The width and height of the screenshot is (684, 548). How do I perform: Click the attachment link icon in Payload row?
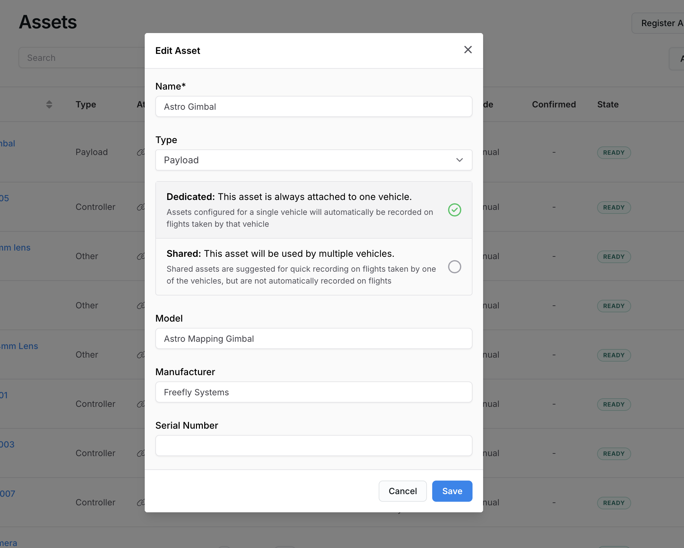coord(141,152)
